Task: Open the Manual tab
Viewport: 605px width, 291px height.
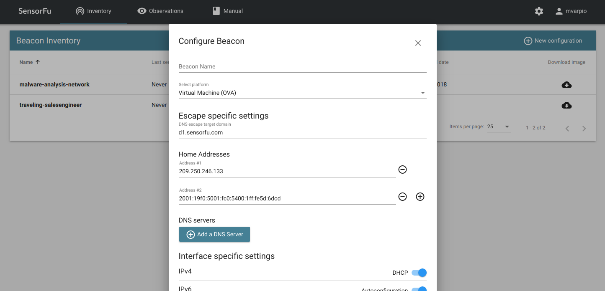Action: (x=228, y=11)
